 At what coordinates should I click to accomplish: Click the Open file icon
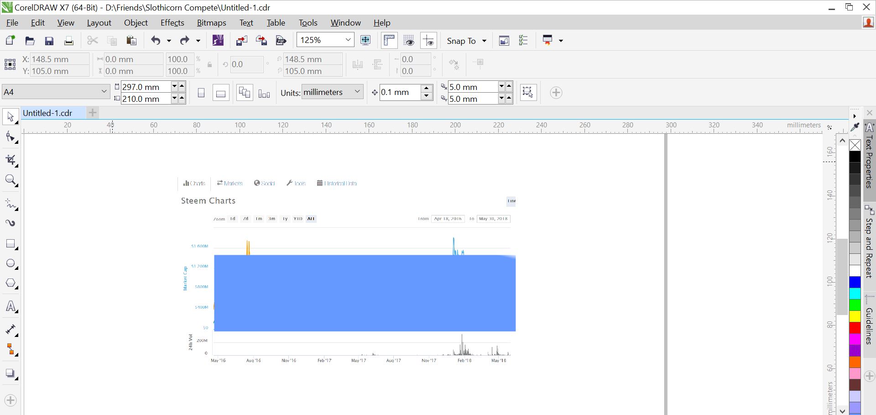(x=30, y=41)
